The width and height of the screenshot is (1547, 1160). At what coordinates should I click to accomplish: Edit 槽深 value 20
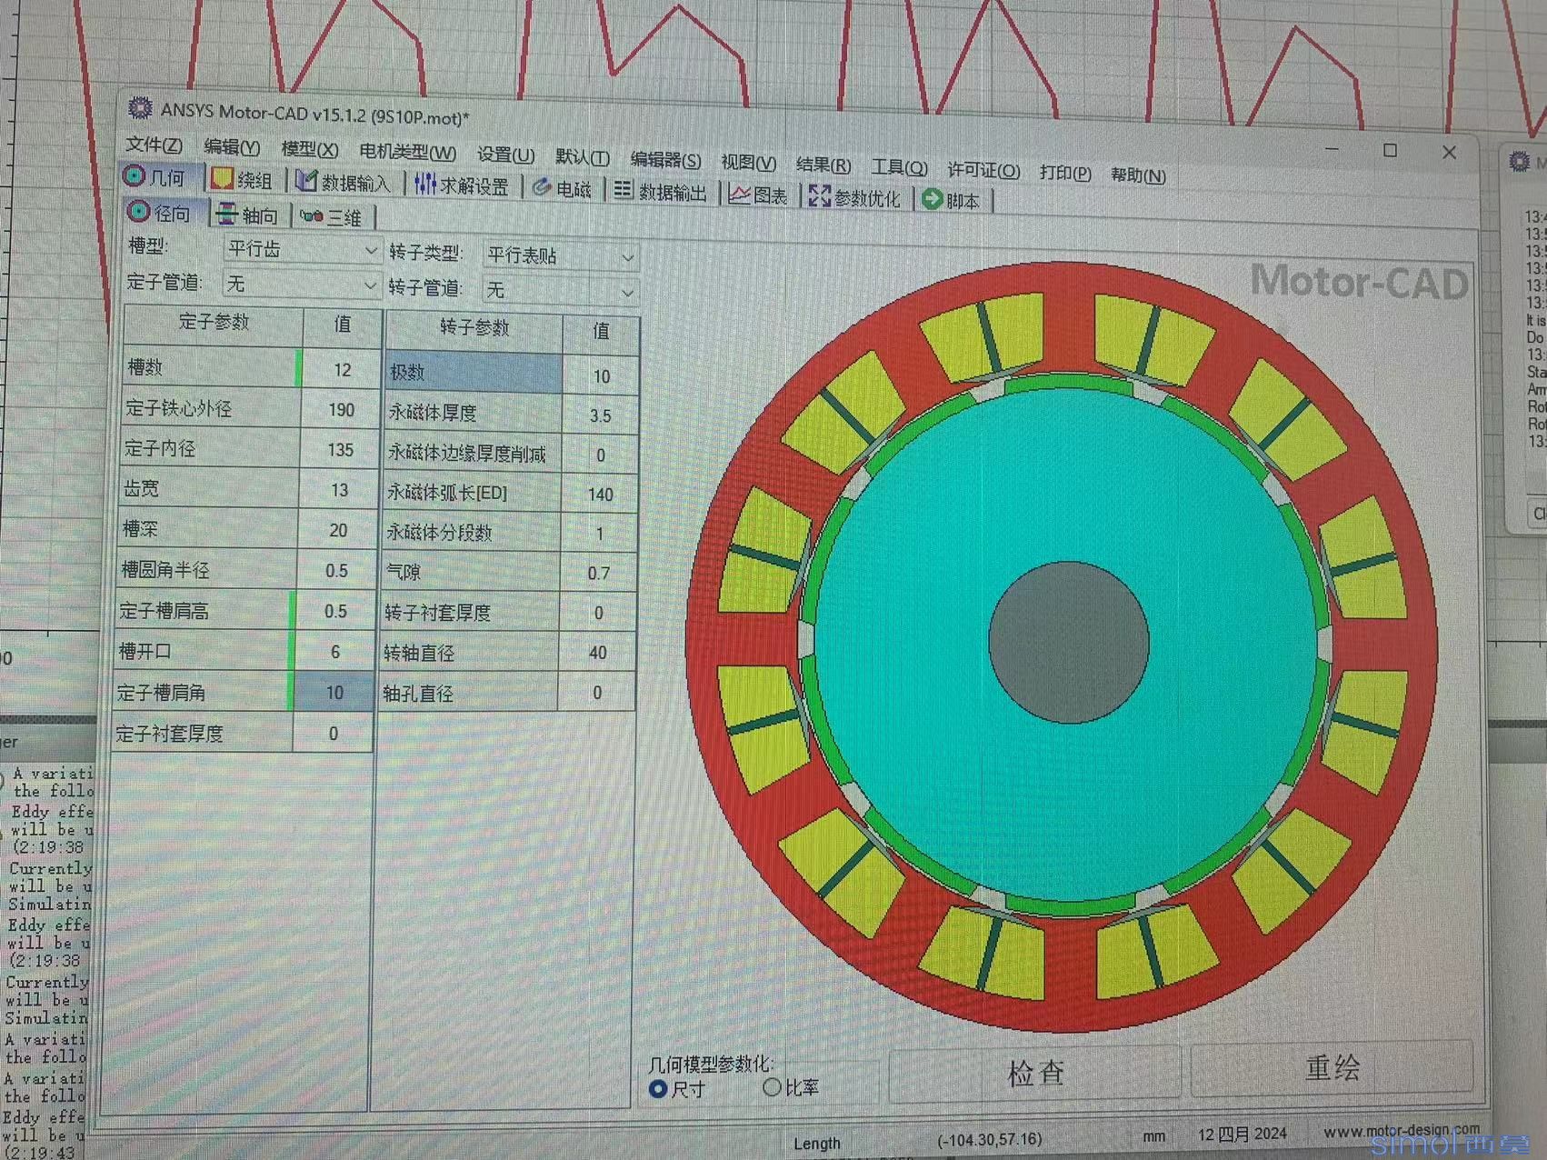pyautogui.click(x=338, y=530)
